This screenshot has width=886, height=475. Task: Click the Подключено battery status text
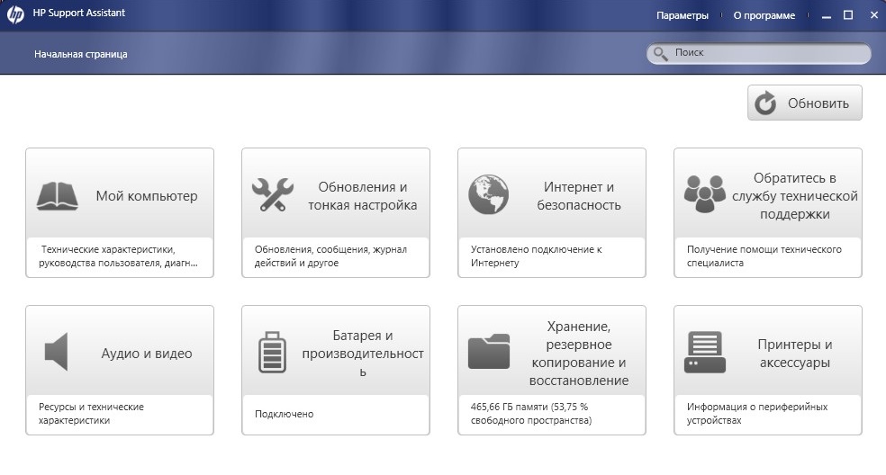click(x=284, y=414)
